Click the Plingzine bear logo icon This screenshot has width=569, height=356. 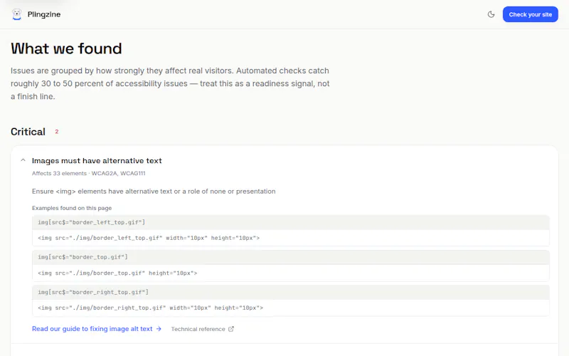click(16, 14)
